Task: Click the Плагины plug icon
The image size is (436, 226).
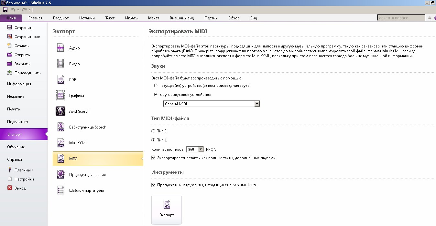Action: [10, 170]
